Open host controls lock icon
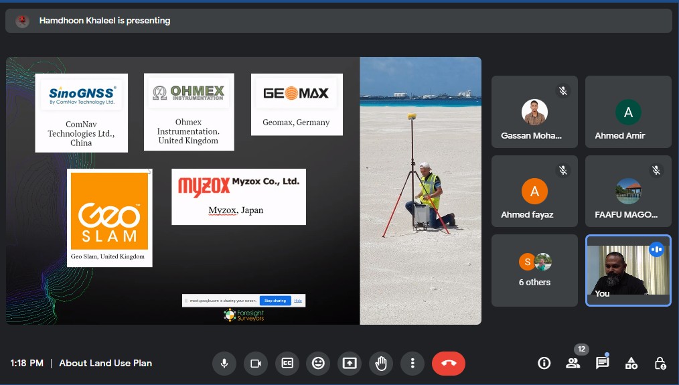This screenshot has height=385, width=679. [660, 363]
